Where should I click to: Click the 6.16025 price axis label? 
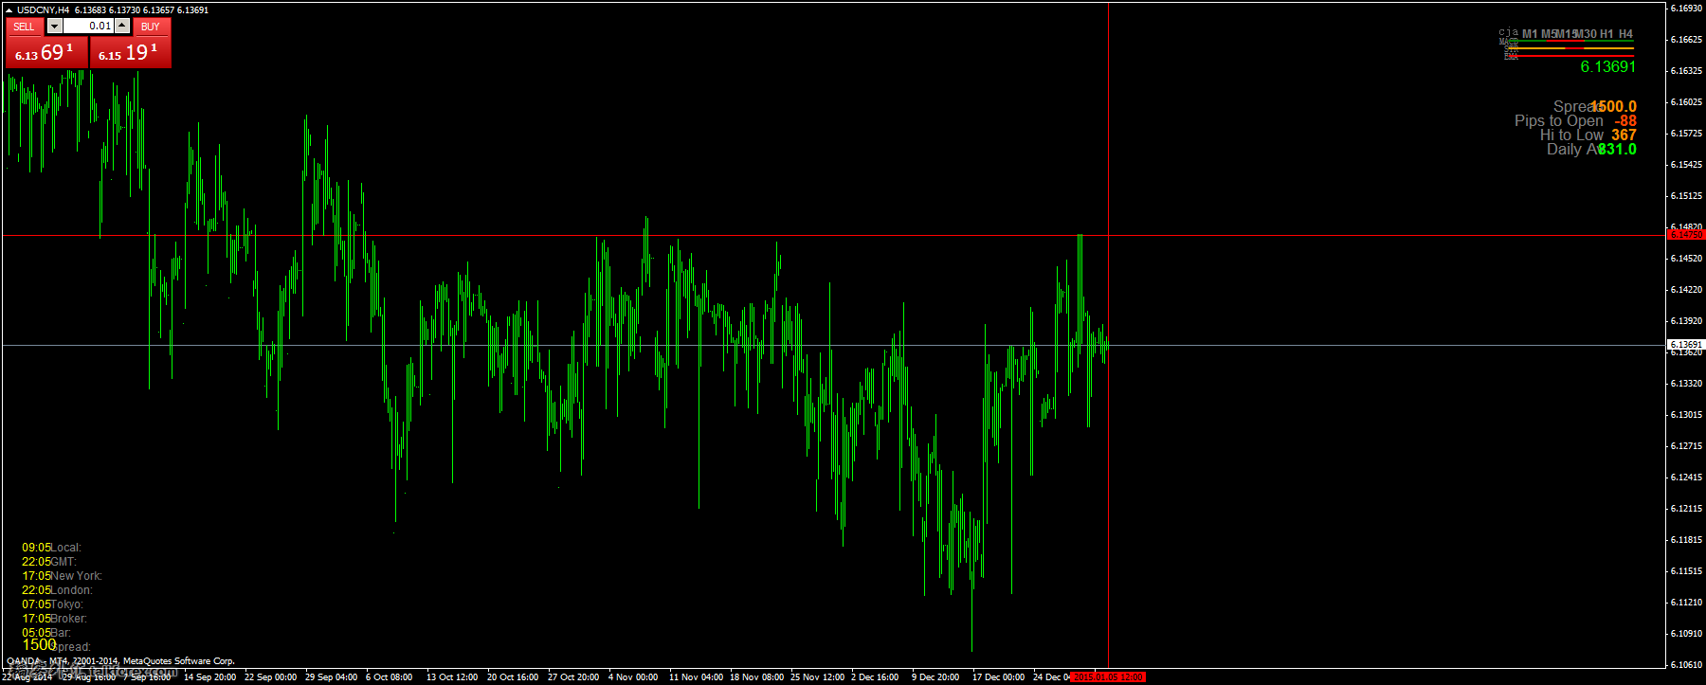1686,101
